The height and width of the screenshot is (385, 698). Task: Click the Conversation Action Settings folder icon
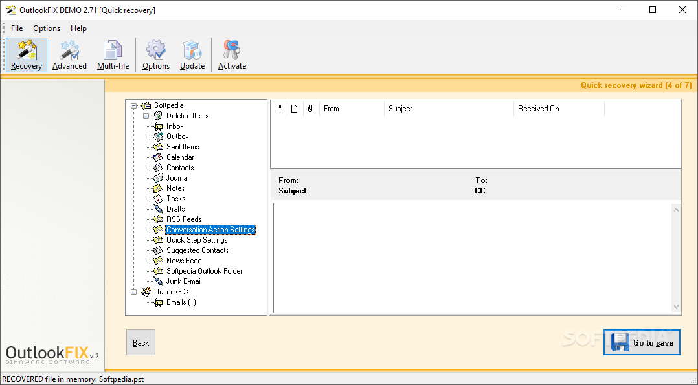click(158, 230)
